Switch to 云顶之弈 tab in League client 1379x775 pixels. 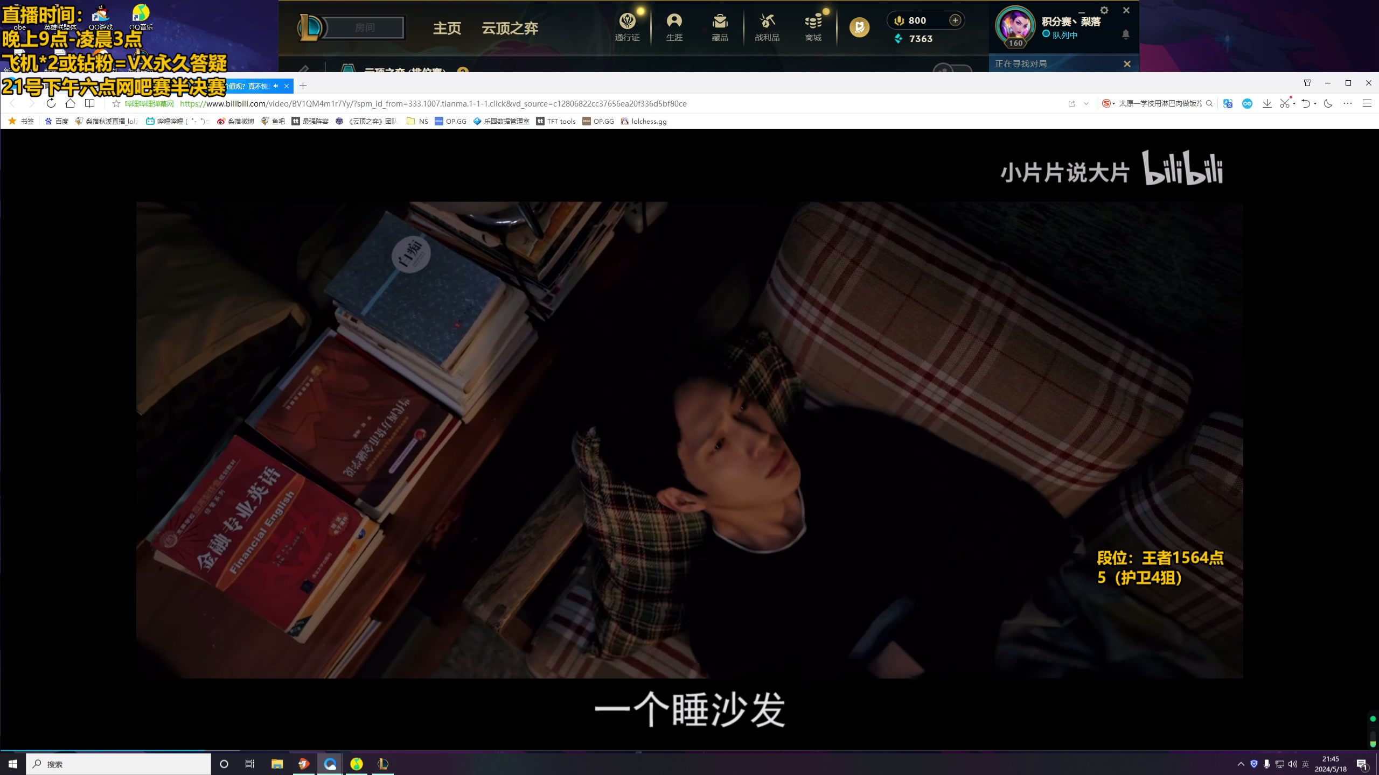[510, 28]
